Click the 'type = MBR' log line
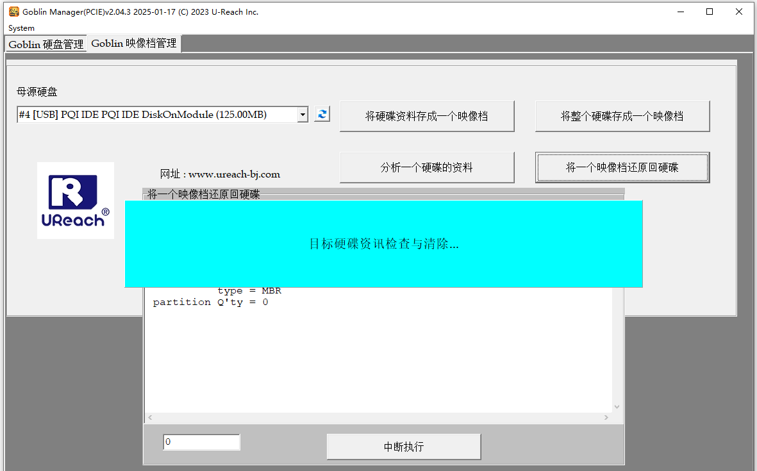This screenshot has height=471, width=757. (x=249, y=290)
